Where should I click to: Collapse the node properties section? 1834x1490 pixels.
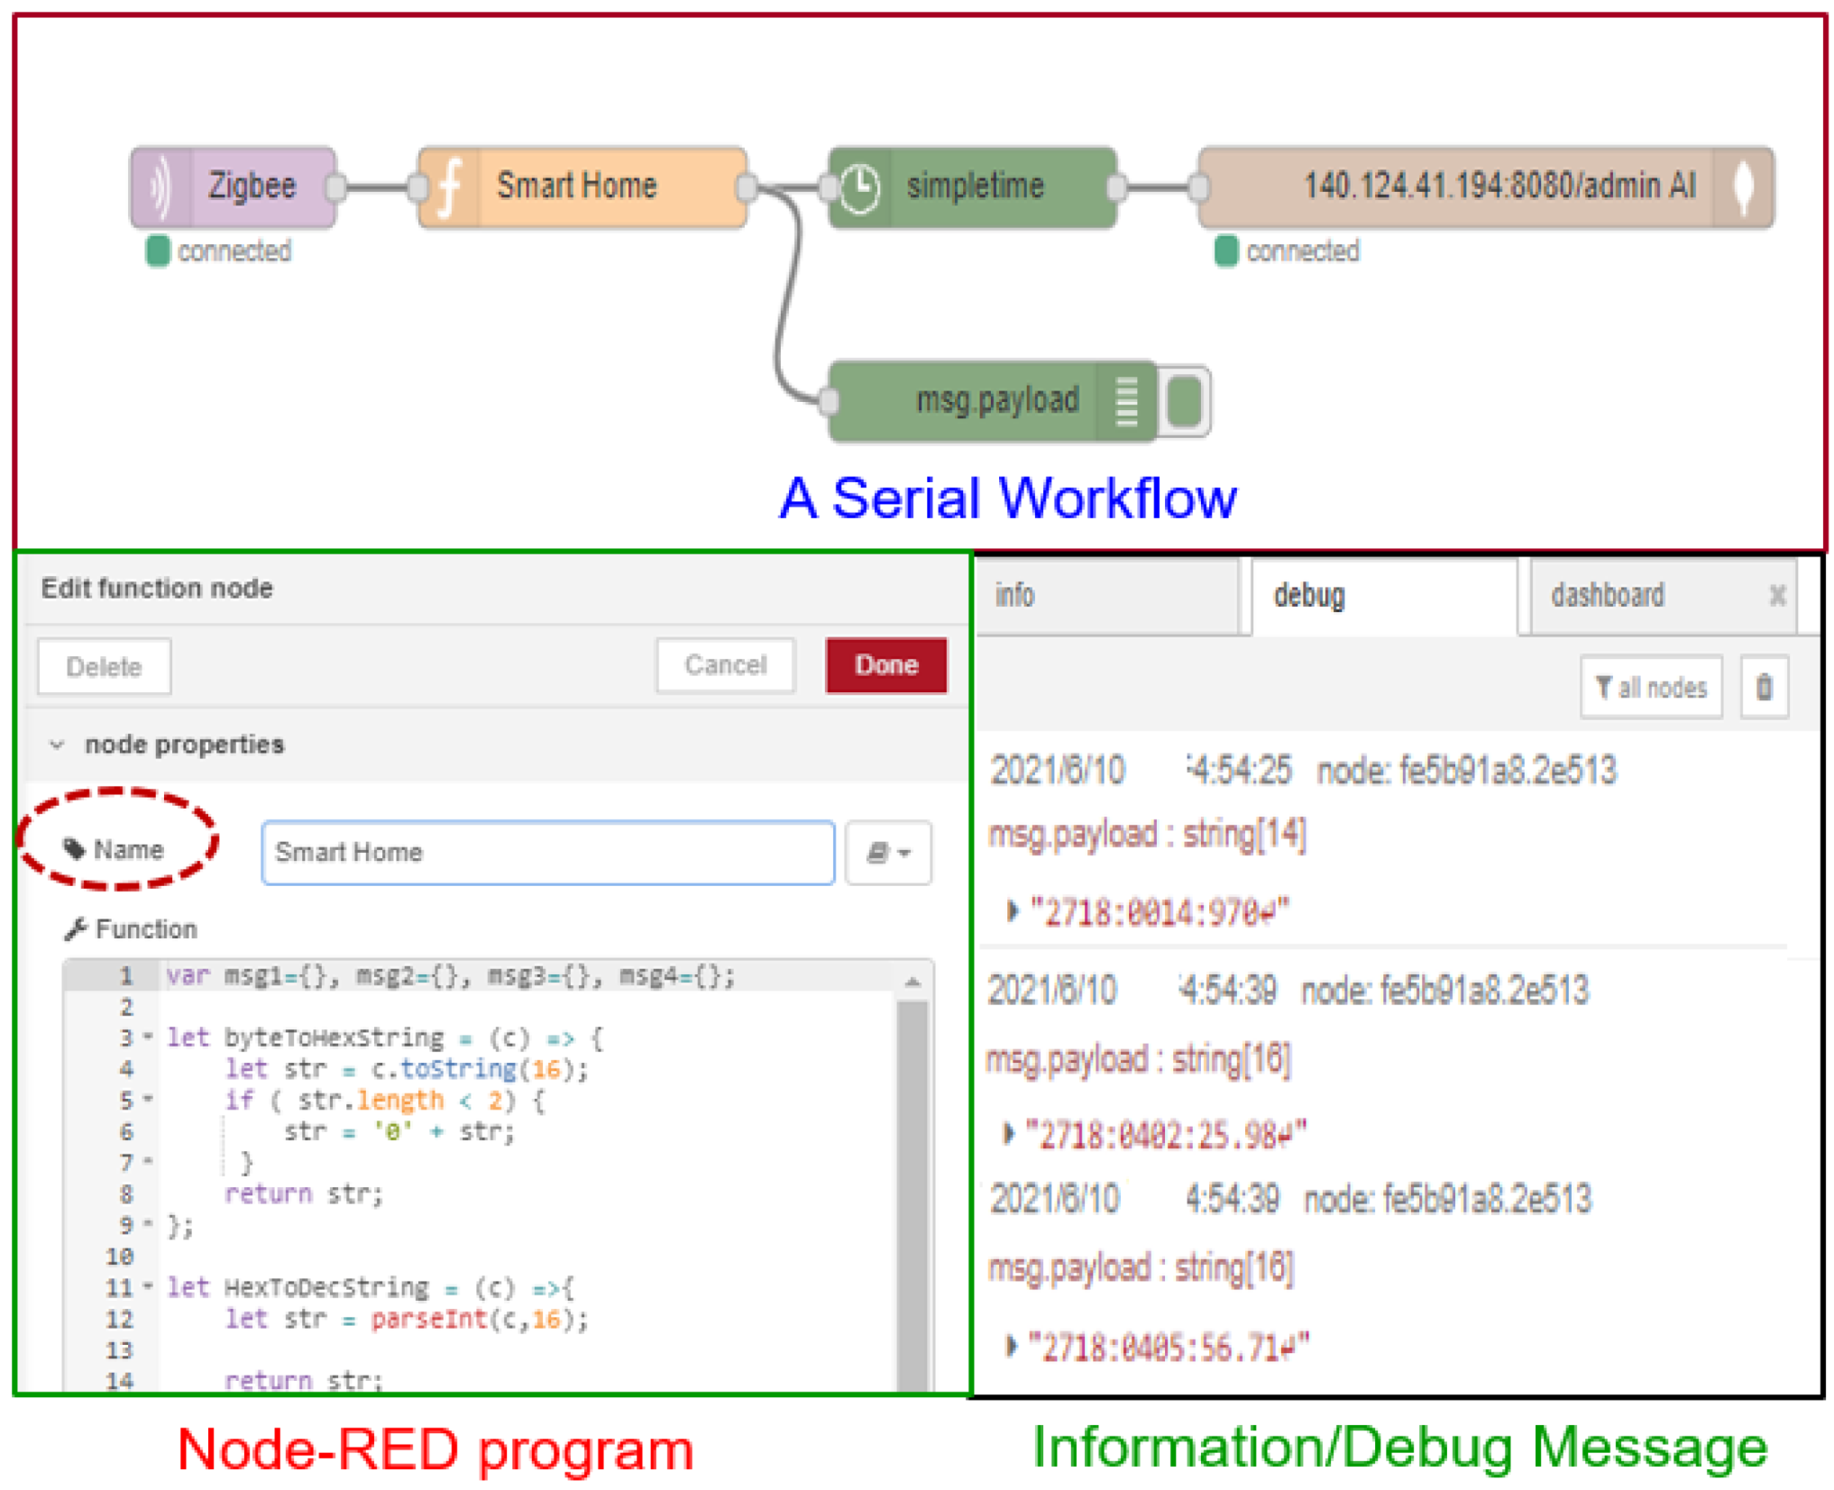[58, 745]
